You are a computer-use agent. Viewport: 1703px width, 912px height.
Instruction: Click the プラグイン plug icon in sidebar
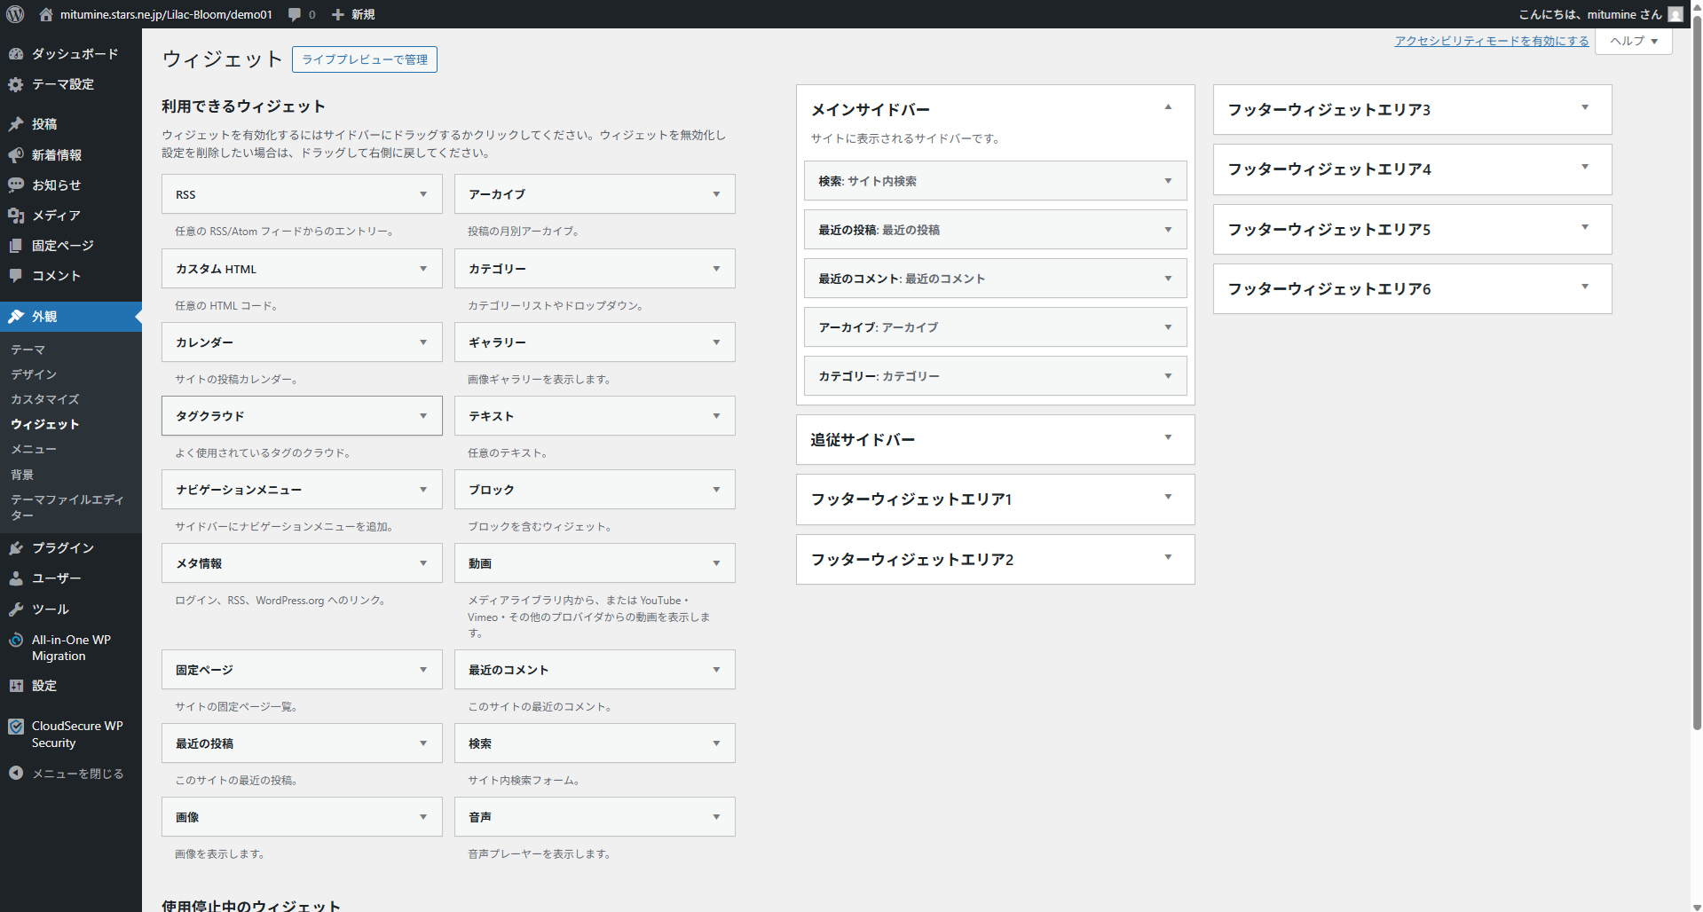[x=16, y=548]
